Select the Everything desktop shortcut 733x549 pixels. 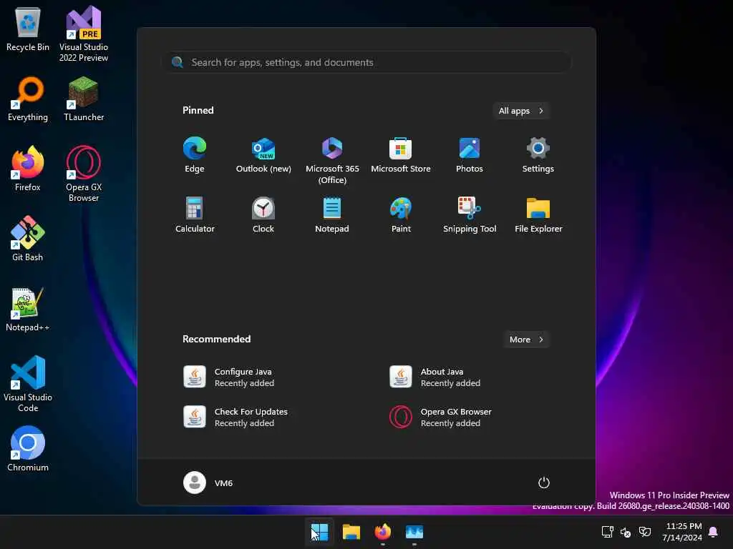(28, 99)
